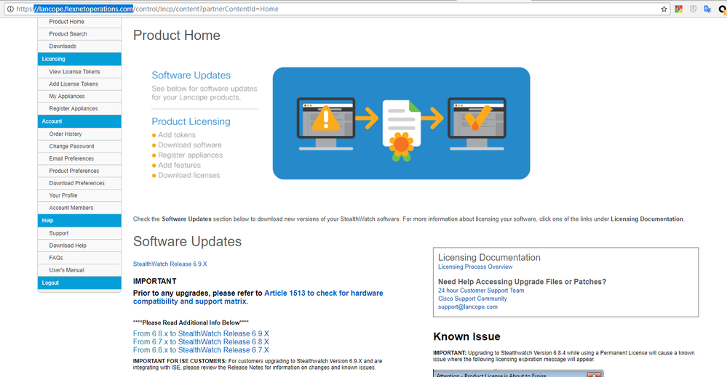This screenshot has width=727, height=377.
Task: Open 24 hour Customer Support Team link
Action: coord(481,291)
